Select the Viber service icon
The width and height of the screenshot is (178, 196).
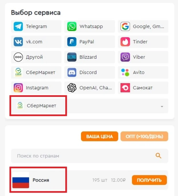125,57
